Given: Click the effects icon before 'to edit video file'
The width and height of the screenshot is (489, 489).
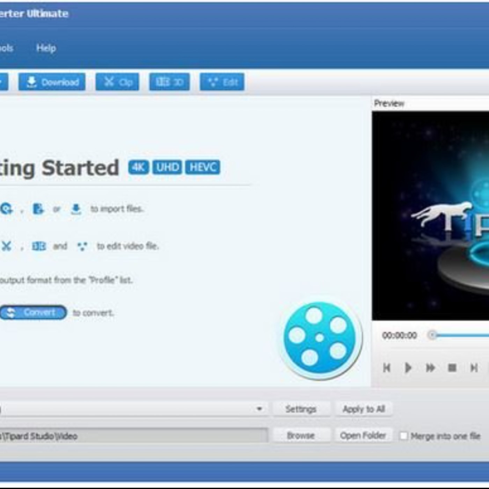Looking at the screenshot, I should (x=82, y=246).
